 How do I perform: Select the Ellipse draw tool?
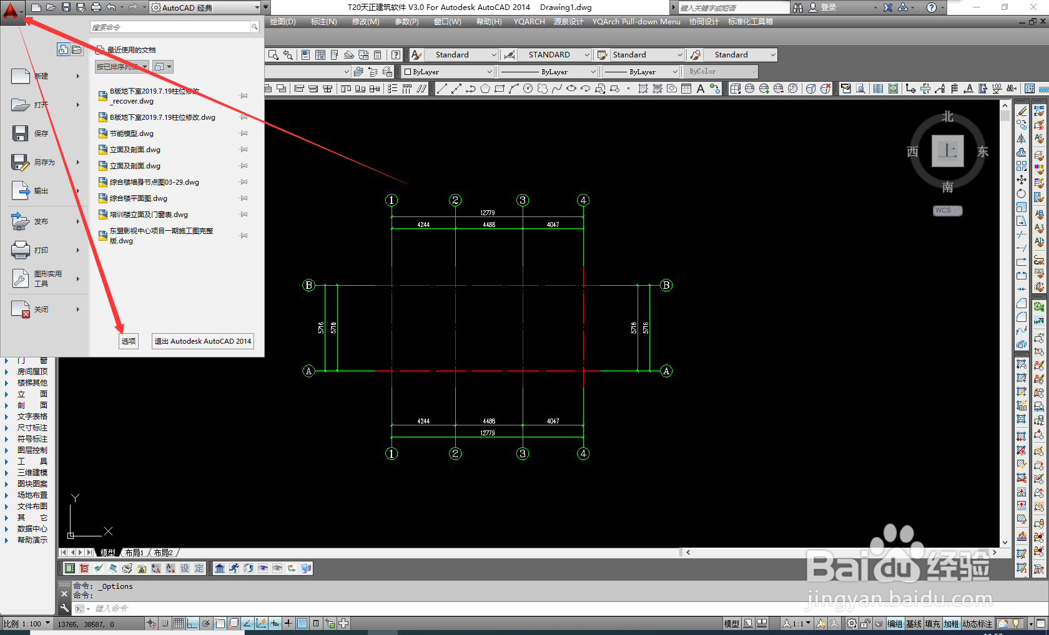(x=571, y=89)
